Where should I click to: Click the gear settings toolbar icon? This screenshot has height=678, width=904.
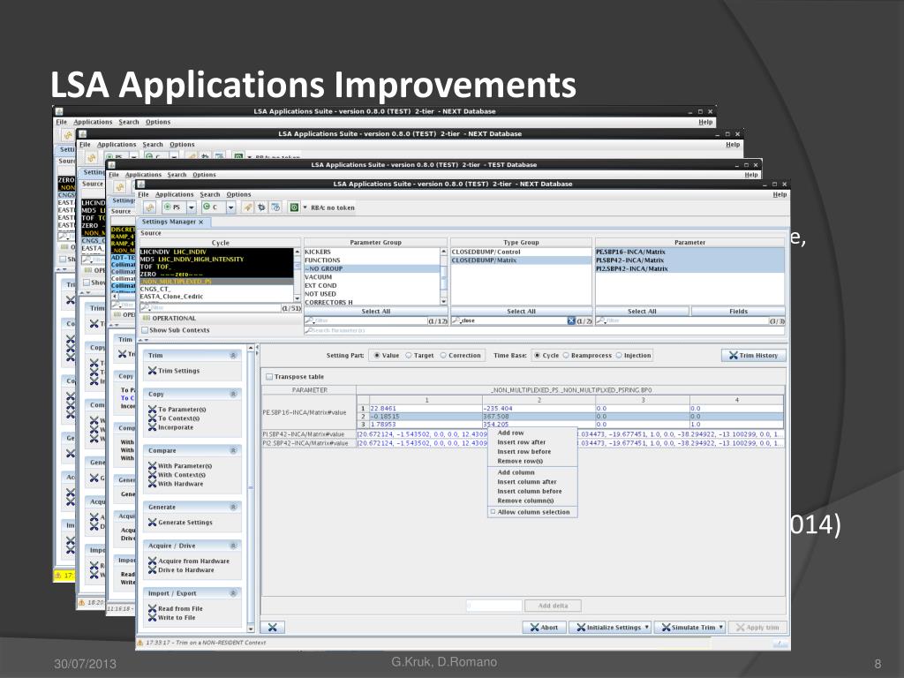[x=261, y=207]
